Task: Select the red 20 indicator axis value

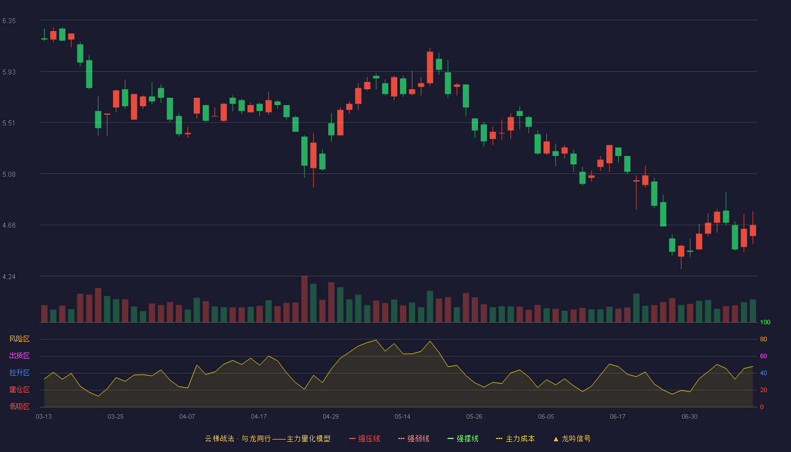Action: click(x=763, y=390)
